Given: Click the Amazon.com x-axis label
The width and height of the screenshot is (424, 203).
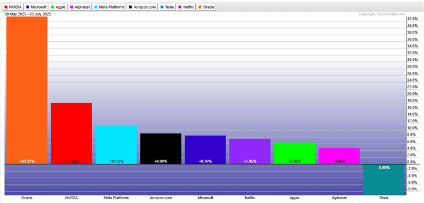Looking at the screenshot, I should (161, 198).
